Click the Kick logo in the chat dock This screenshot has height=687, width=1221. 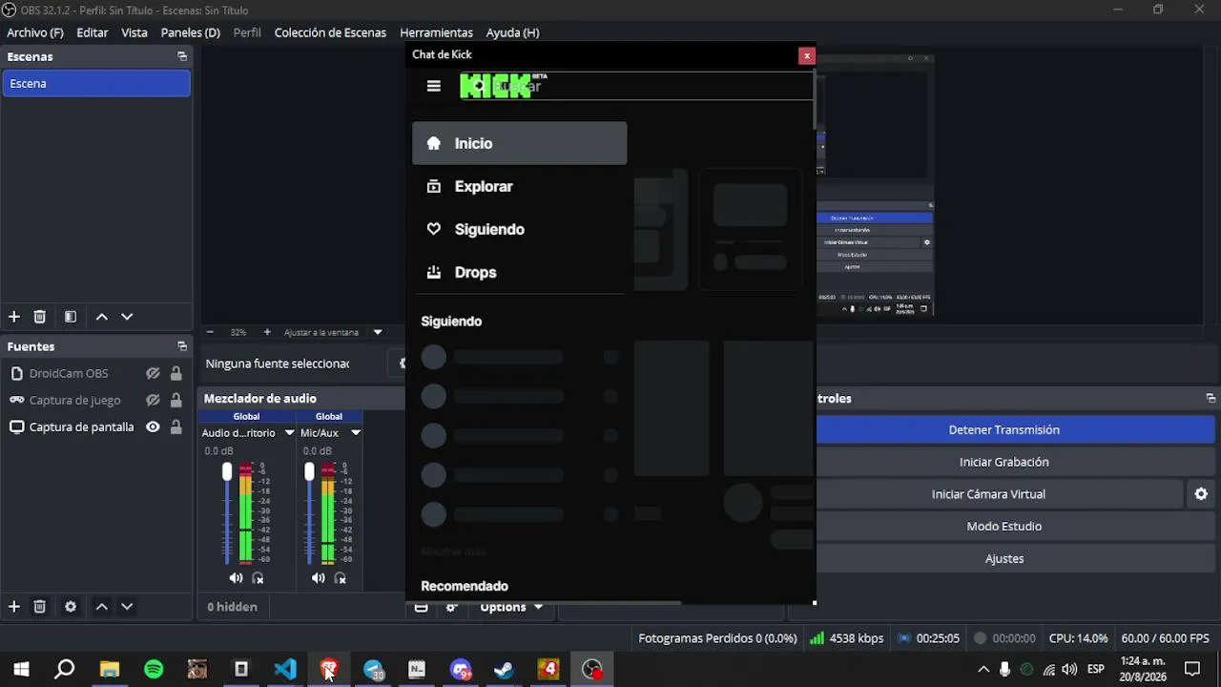[x=496, y=86]
